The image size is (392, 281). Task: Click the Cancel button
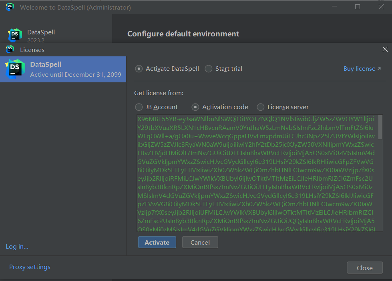tap(200, 242)
